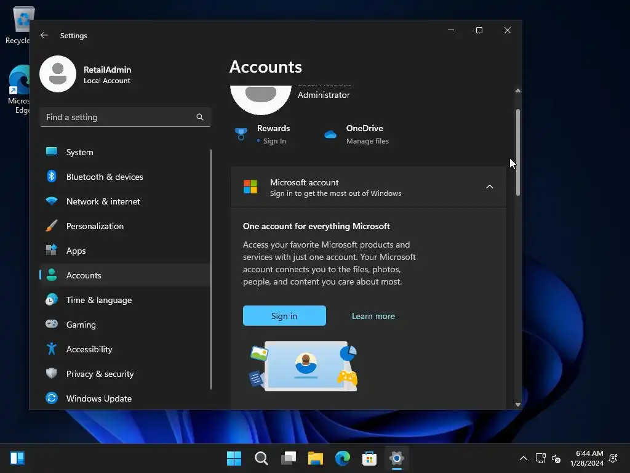
Task: Click the Apps icon in sidebar
Action: pos(52,250)
